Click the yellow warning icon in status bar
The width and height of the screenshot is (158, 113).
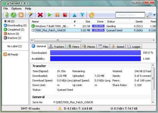coord(60,108)
